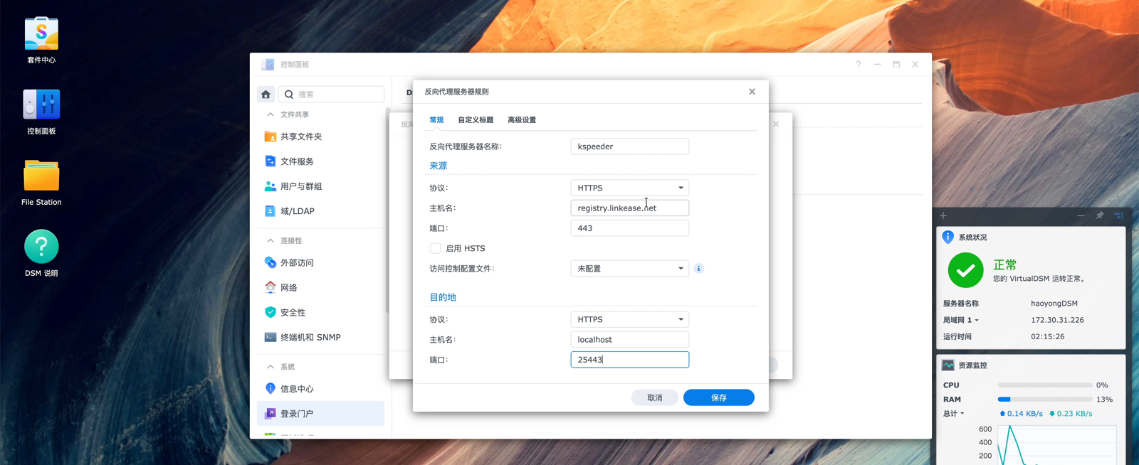This screenshot has width=1139, height=465.
Task: Click the source 端口 443 field
Action: pos(630,228)
